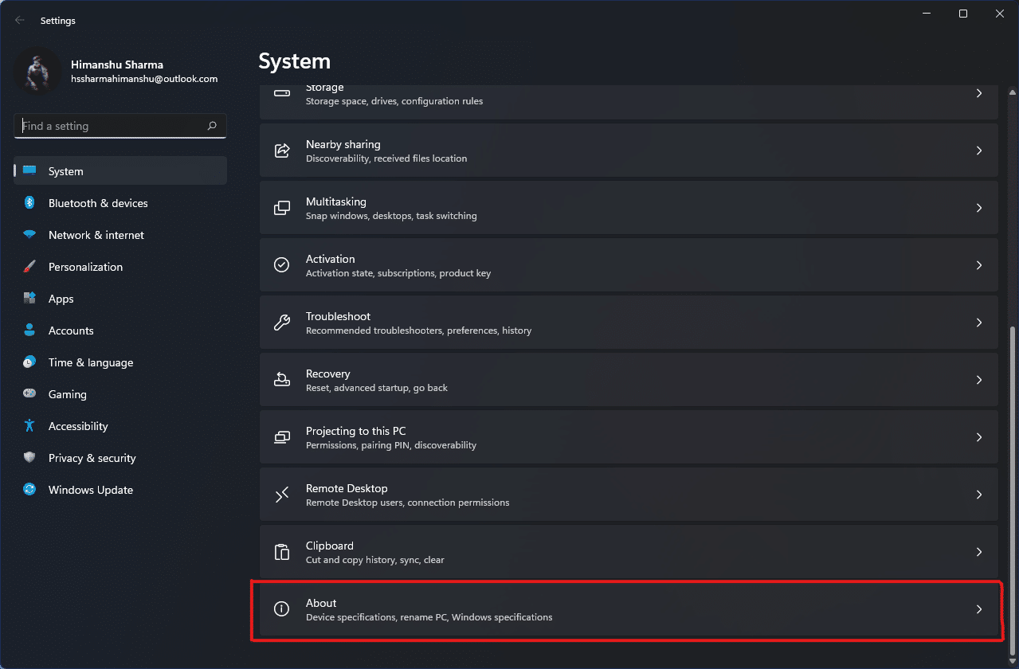Image resolution: width=1019 pixels, height=669 pixels.
Task: Open the About settings page
Action: point(629,609)
